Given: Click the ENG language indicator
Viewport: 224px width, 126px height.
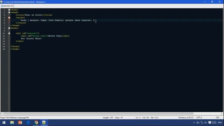Looking at the screenshot, I should (220, 122).
